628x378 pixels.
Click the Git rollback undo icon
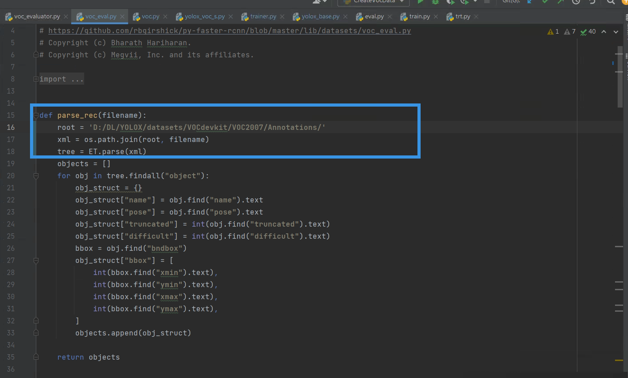(592, 2)
